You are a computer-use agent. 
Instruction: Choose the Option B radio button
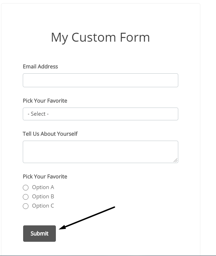pyautogui.click(x=25, y=197)
